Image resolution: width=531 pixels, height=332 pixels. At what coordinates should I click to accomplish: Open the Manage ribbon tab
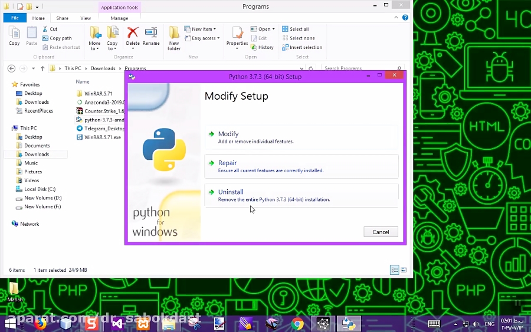click(x=119, y=18)
